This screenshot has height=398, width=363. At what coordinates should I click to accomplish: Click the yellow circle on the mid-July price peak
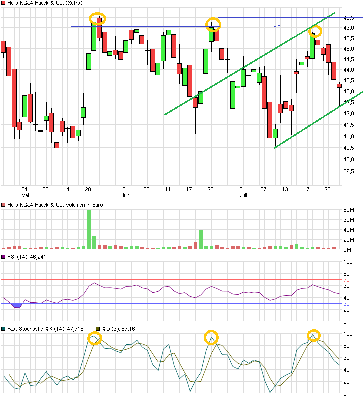coord(315,32)
